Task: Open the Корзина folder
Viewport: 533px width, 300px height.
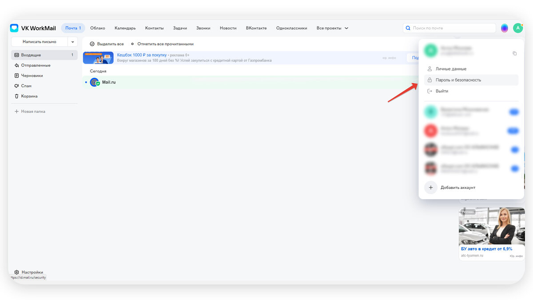Action: coord(44,96)
